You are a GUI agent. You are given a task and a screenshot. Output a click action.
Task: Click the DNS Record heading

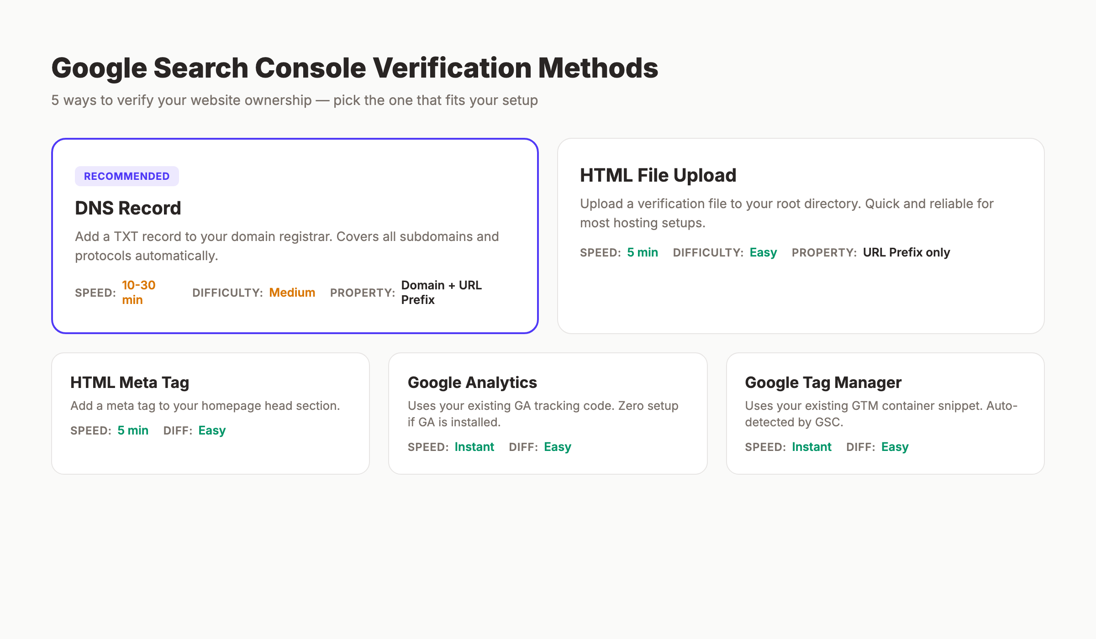128,208
